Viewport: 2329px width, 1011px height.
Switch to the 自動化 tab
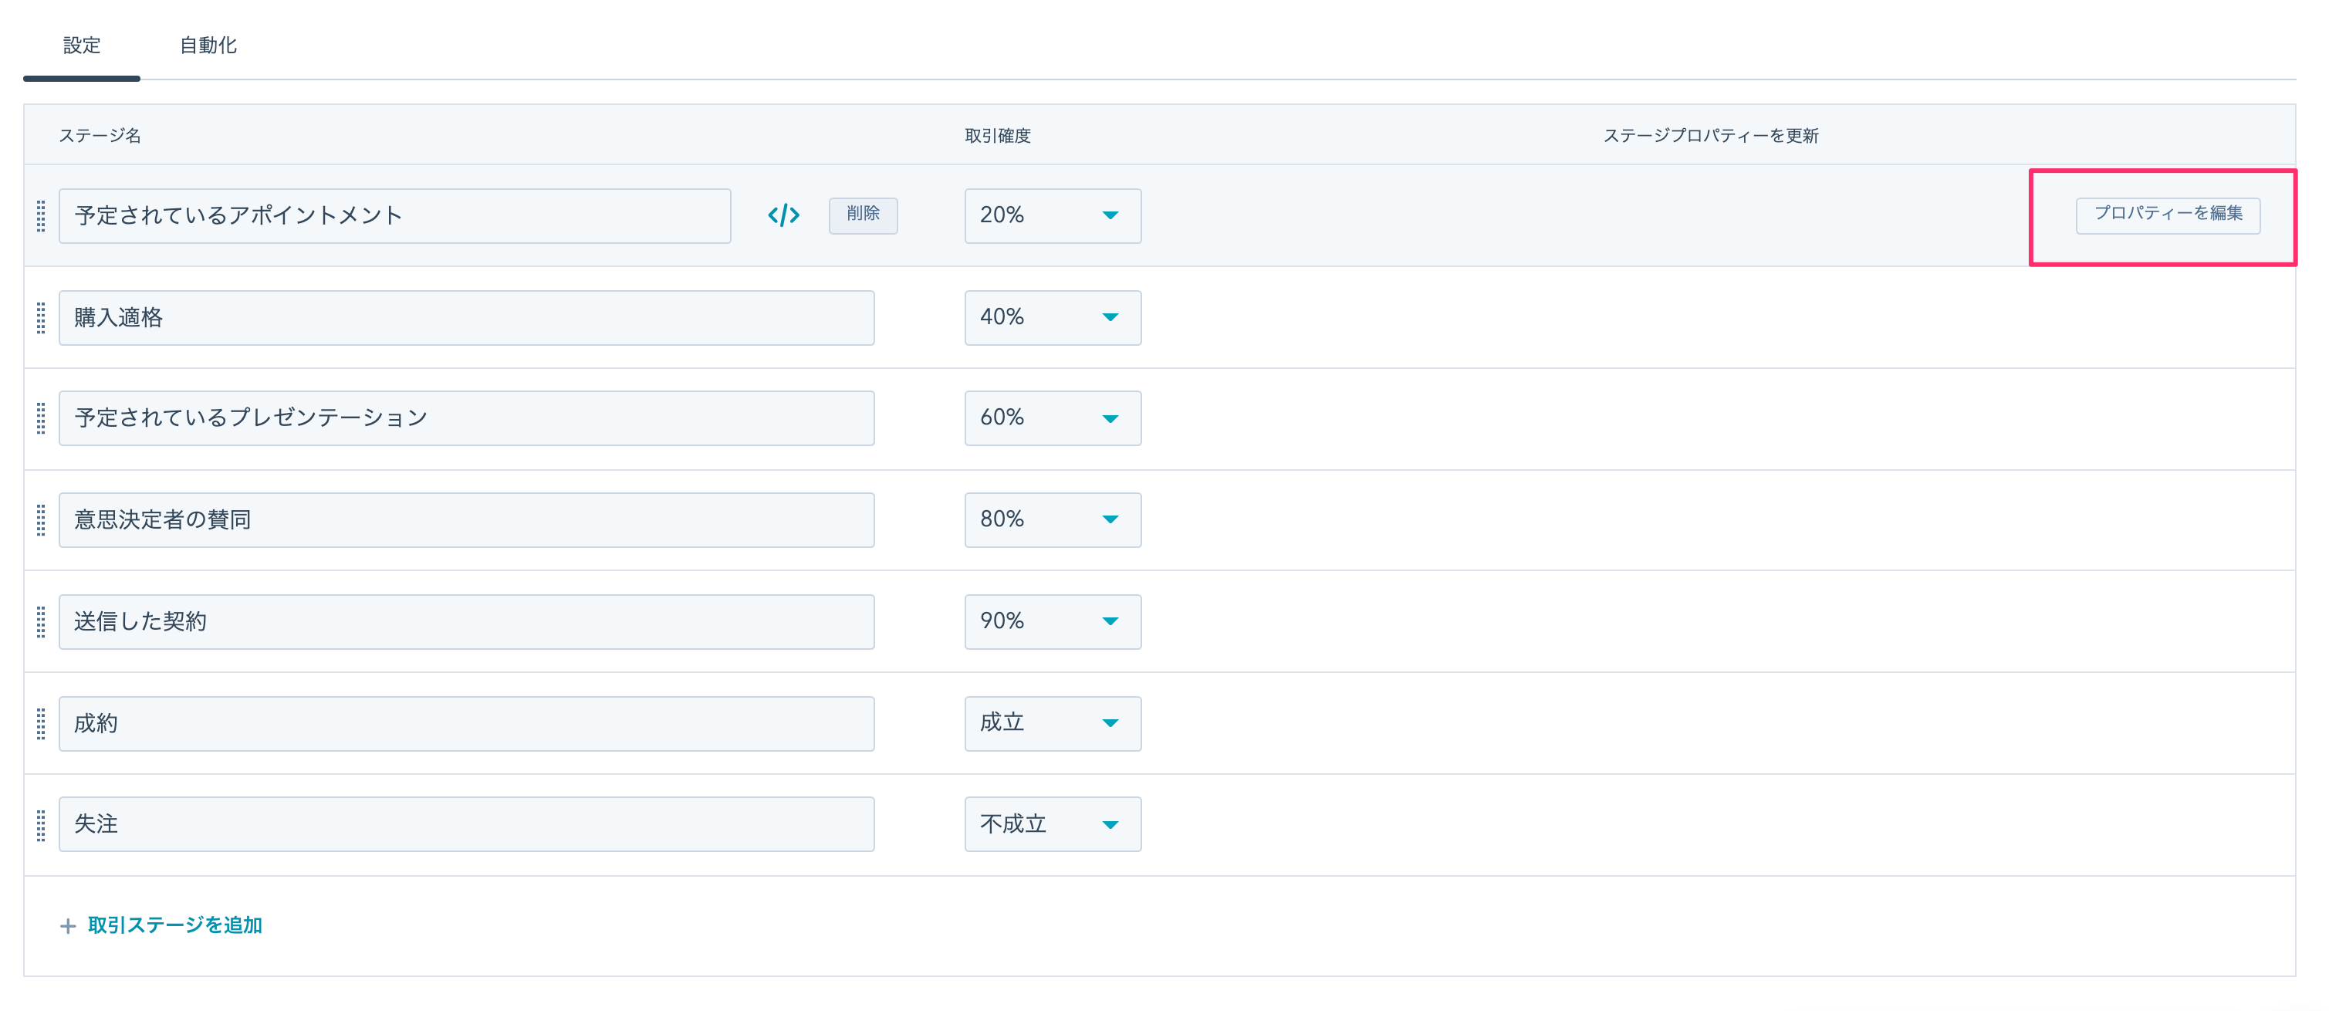coord(208,46)
